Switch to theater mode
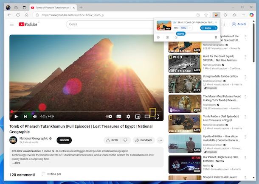 (147, 117)
